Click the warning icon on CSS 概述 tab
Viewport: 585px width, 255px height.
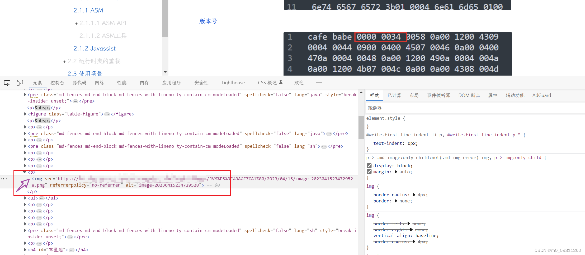tap(281, 82)
